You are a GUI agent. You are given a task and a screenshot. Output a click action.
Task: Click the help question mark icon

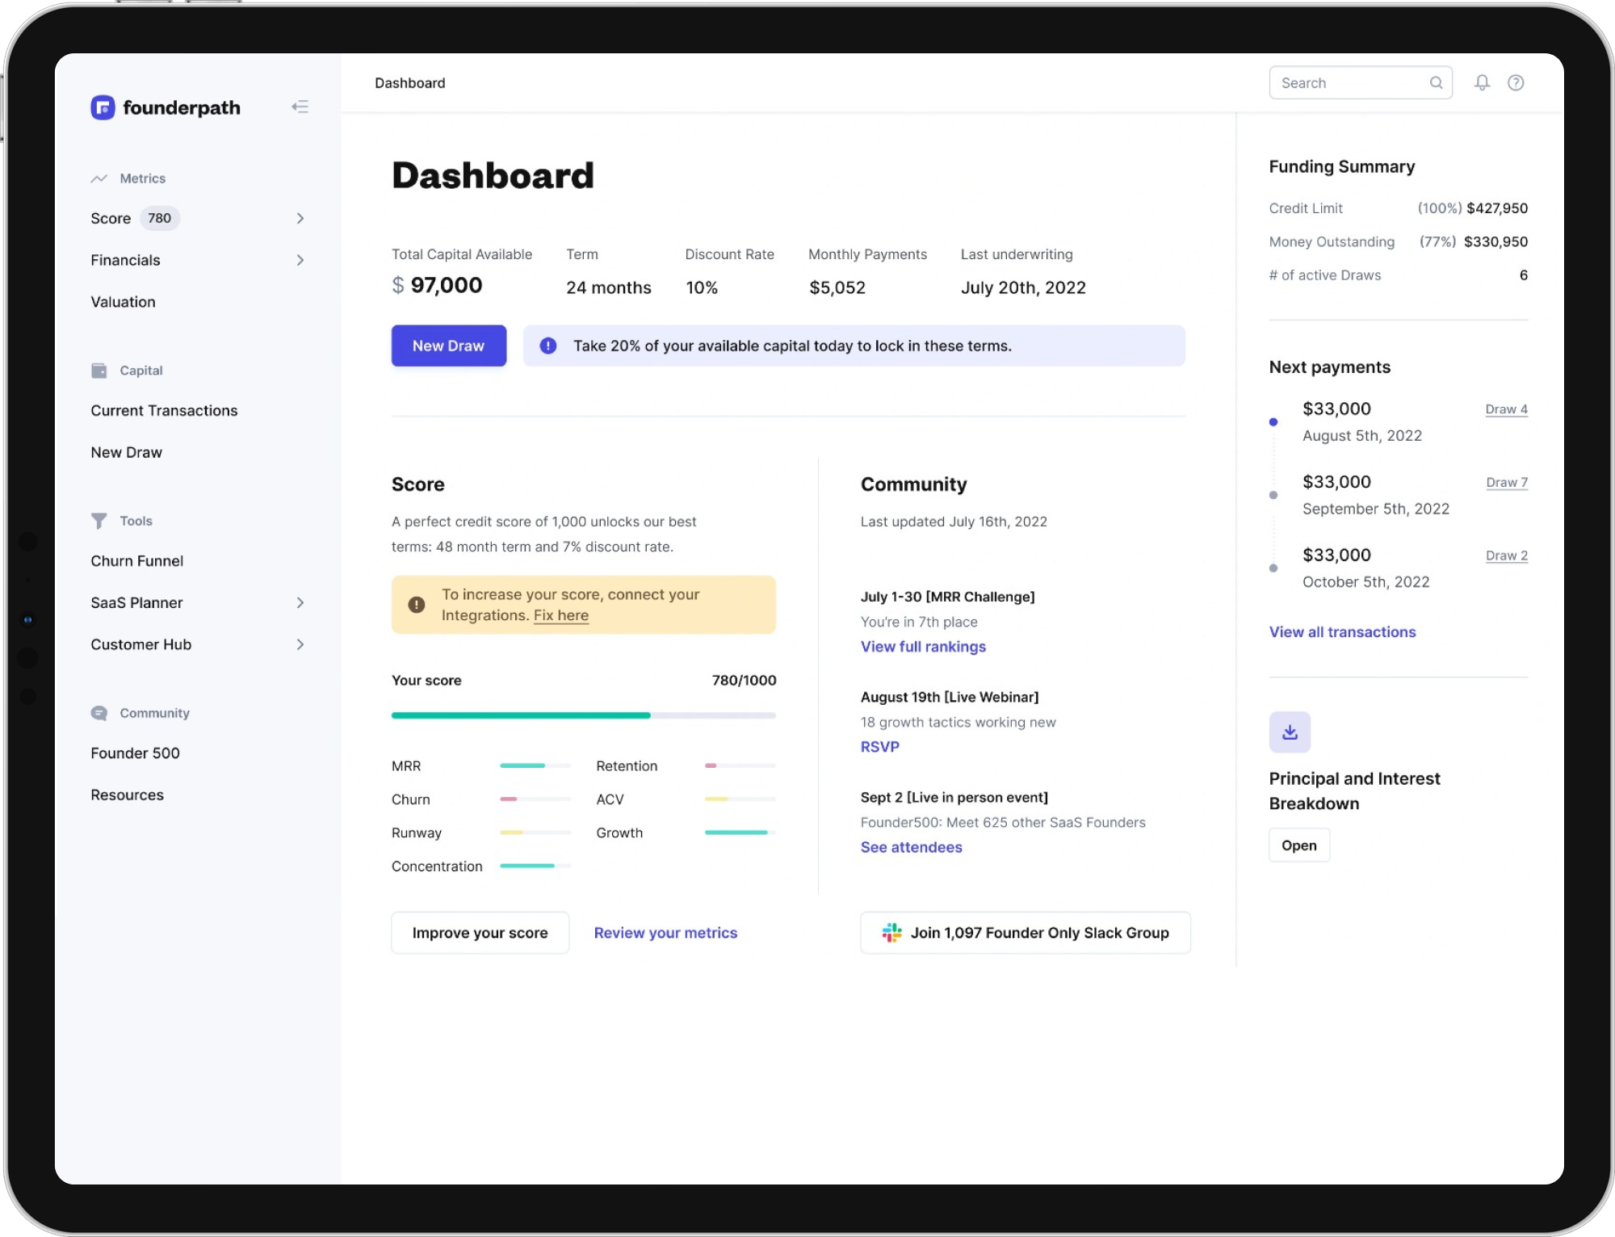point(1516,82)
